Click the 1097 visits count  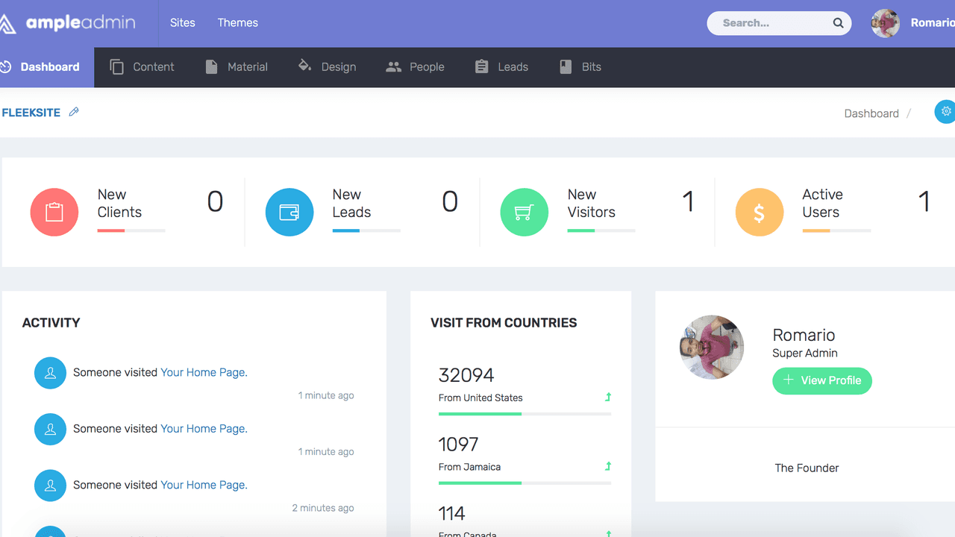click(458, 445)
